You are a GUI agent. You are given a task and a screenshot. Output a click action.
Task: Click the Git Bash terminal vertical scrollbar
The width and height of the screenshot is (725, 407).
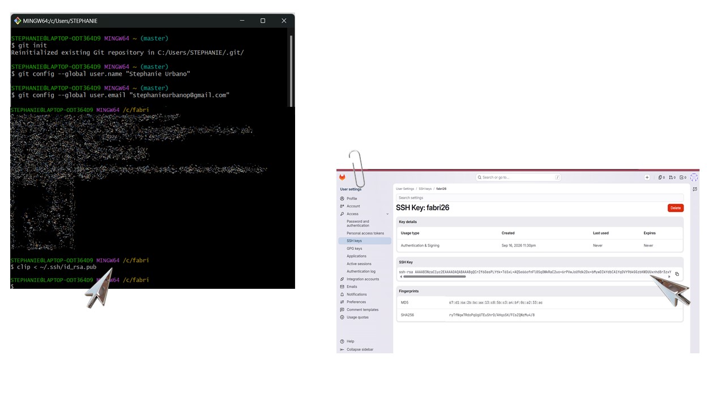pos(292,71)
